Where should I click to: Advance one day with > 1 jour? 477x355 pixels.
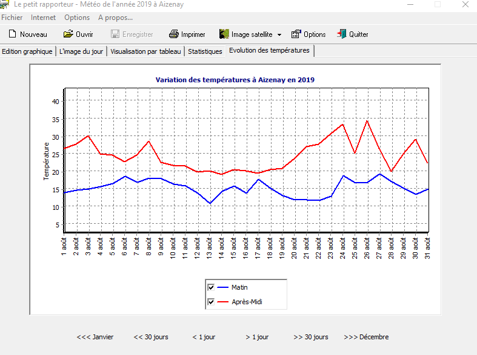257,337
